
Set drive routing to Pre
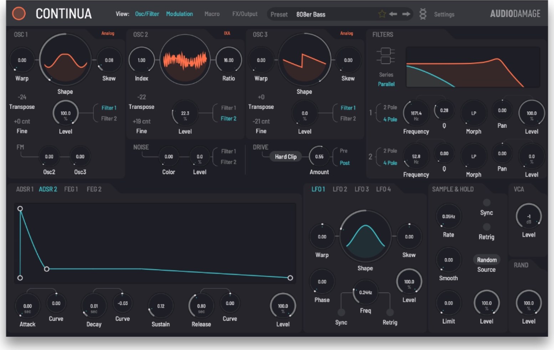pos(344,151)
